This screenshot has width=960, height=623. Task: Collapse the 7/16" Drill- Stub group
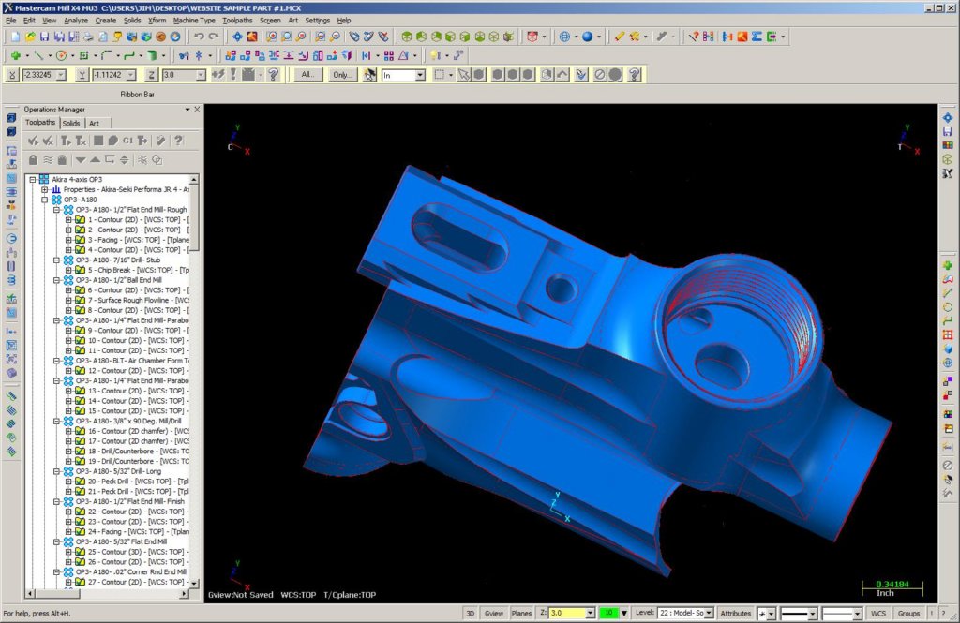[57, 260]
